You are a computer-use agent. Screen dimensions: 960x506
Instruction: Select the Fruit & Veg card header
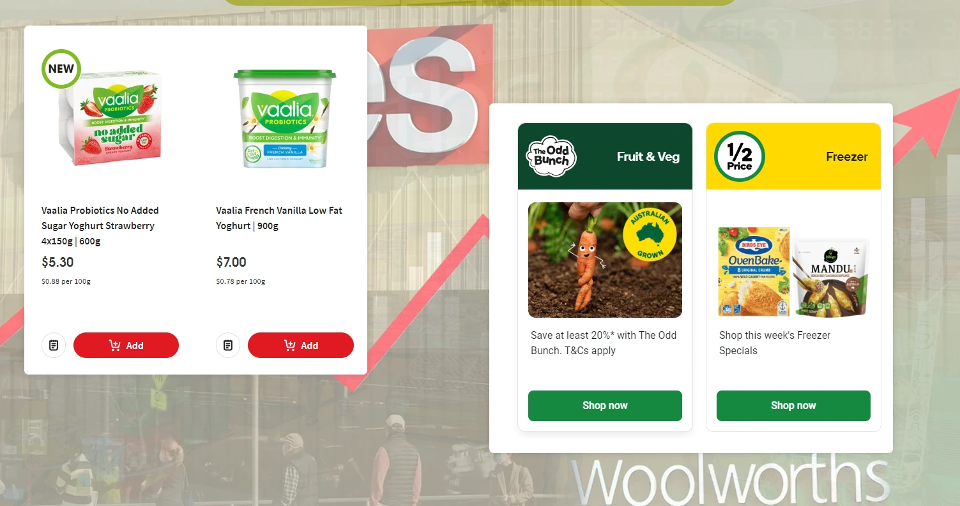pos(605,156)
